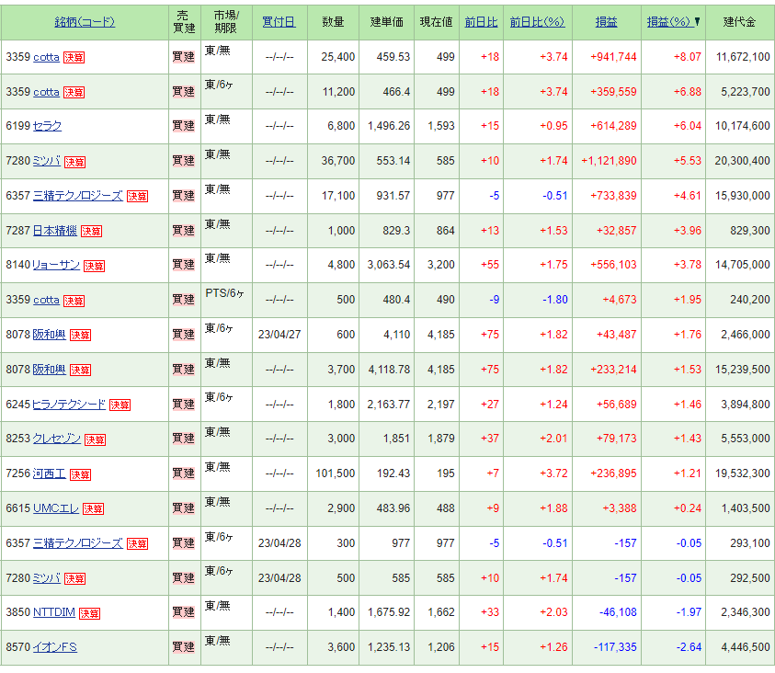Click 決算 badge next to クレセゾン
Viewport: 775px width, 673px height.
[x=95, y=439]
